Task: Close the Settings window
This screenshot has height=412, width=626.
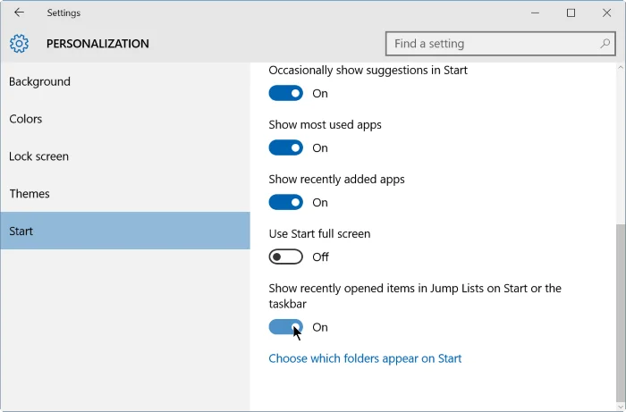Action: (x=607, y=13)
